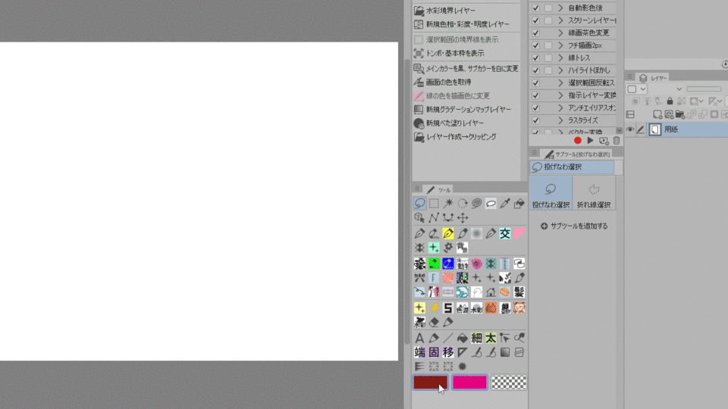The height and width of the screenshot is (409, 728).
Task: Select the 3D object operation tool
Action: 419,217
